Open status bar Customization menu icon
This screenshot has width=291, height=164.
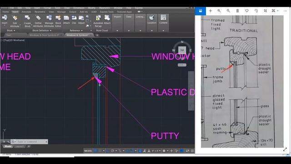(192, 151)
